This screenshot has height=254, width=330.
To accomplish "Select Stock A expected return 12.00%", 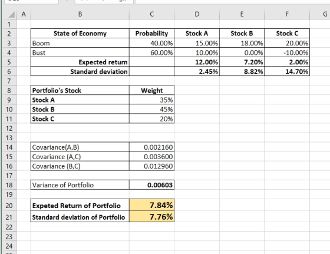I will pyautogui.click(x=197, y=62).
